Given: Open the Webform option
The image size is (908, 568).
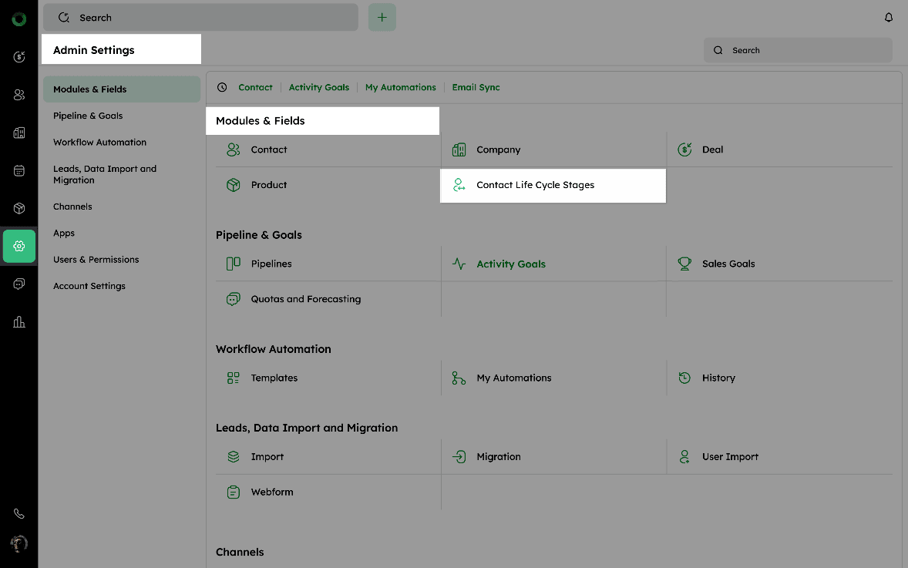Looking at the screenshot, I should 271,492.
